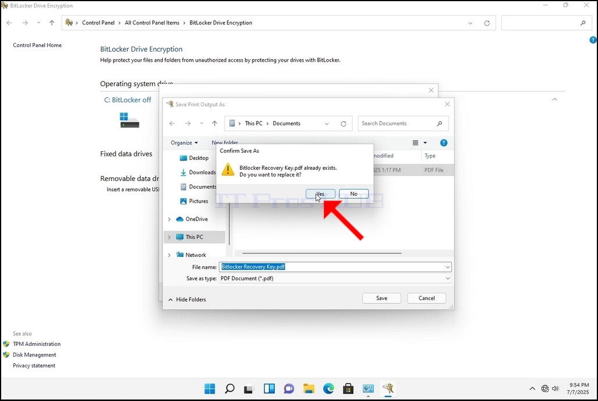
Task: Open the File name dropdown arrow
Action: 448,267
